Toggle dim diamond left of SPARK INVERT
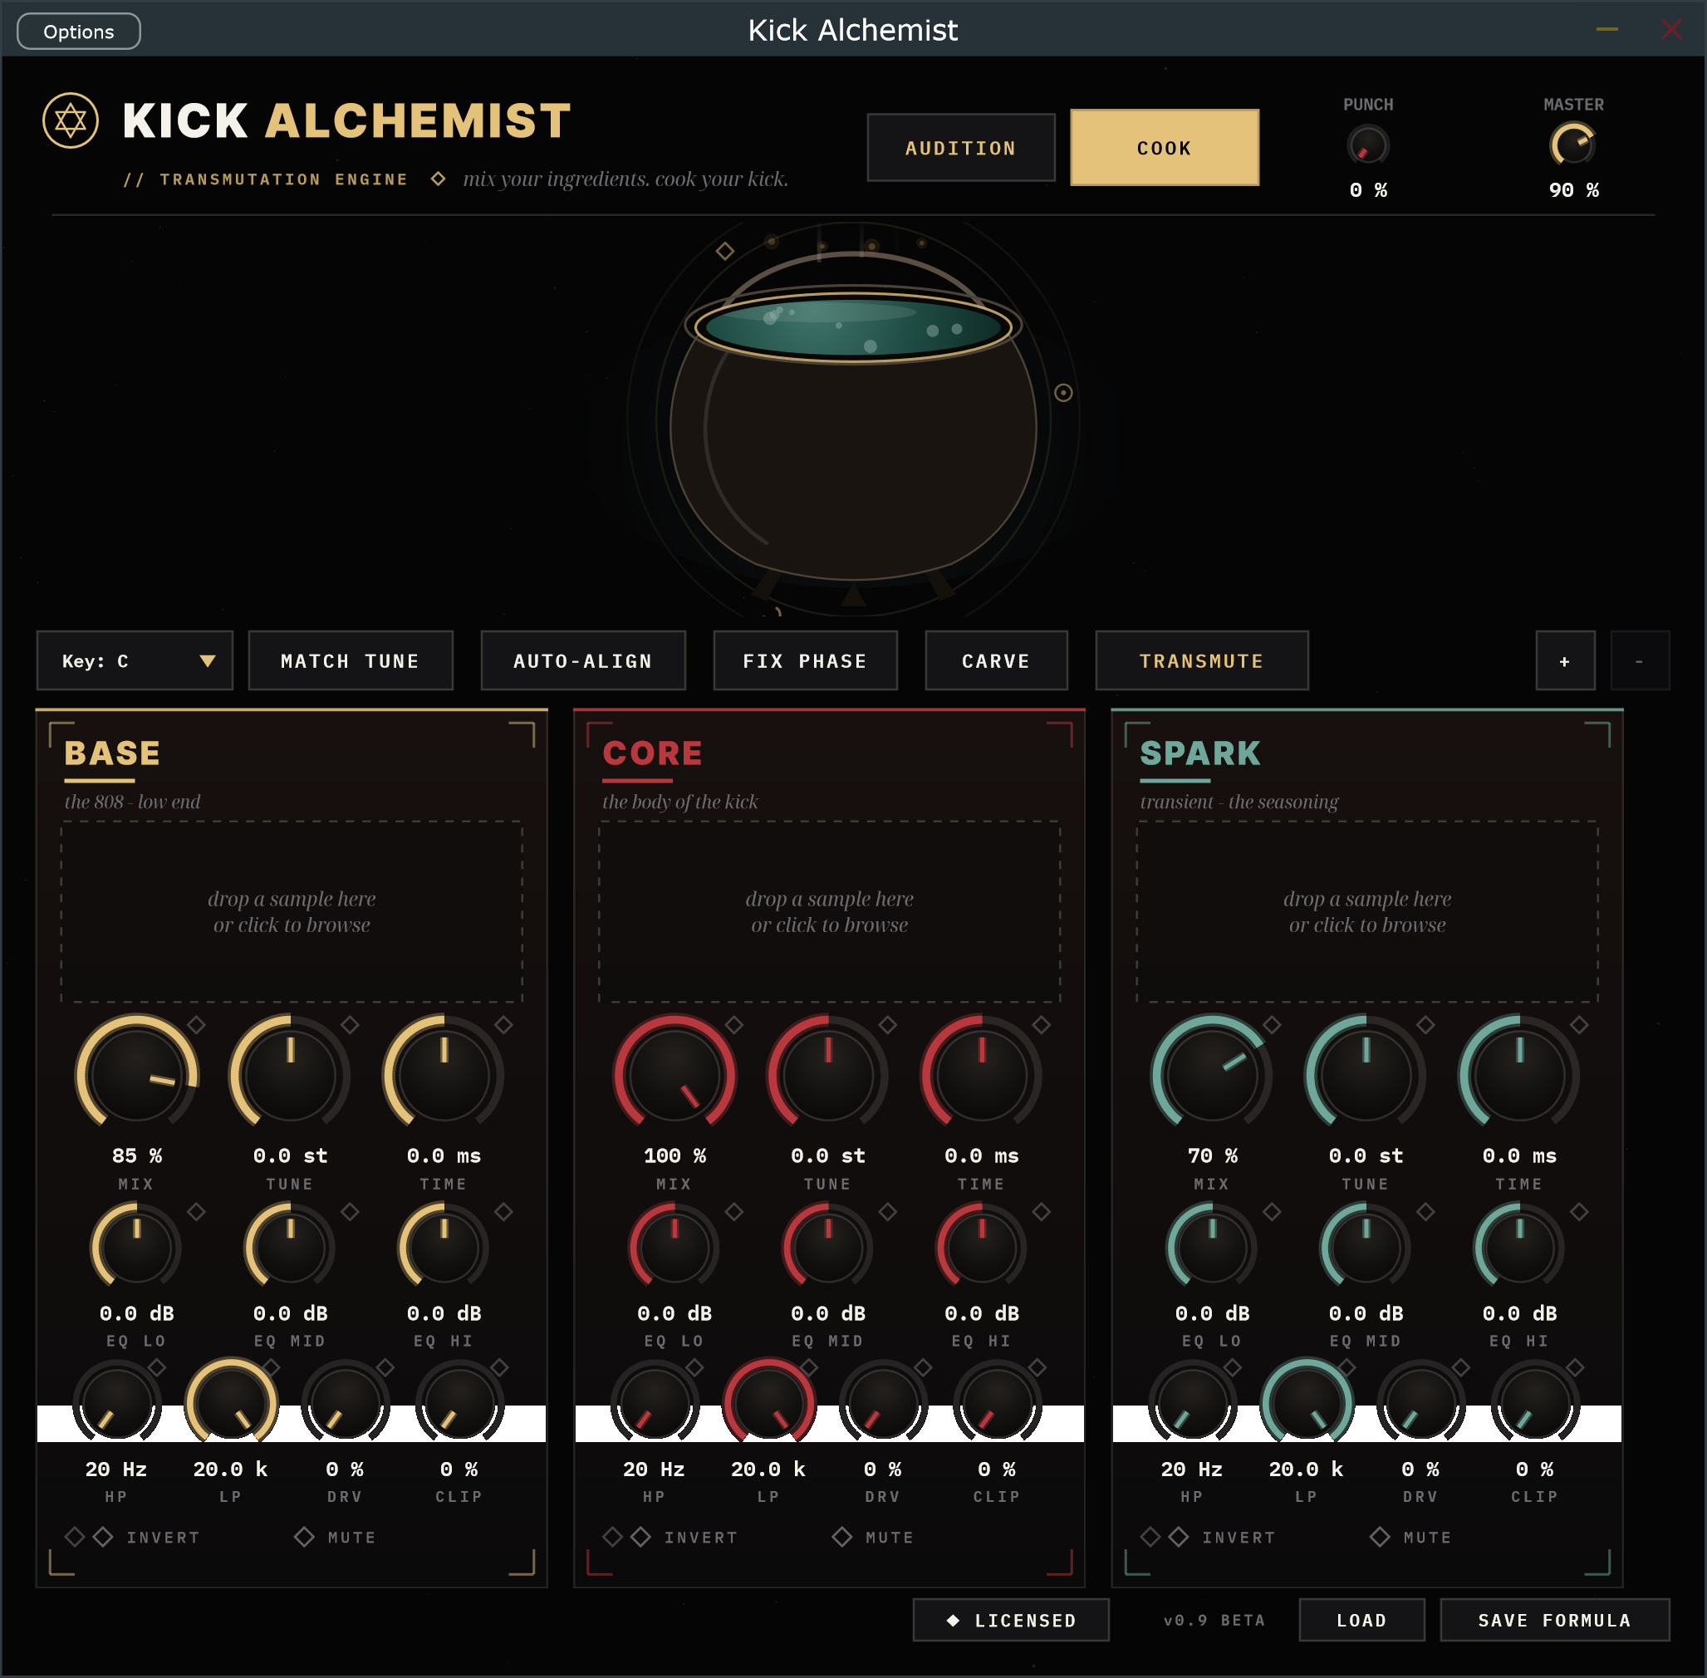The height and width of the screenshot is (1678, 1707). click(x=1150, y=1537)
